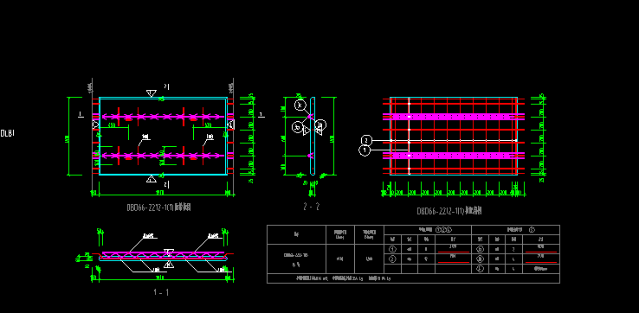Click the "2 - 2" section title
Image resolution: width=639 pixels, height=313 pixels.
point(312,207)
